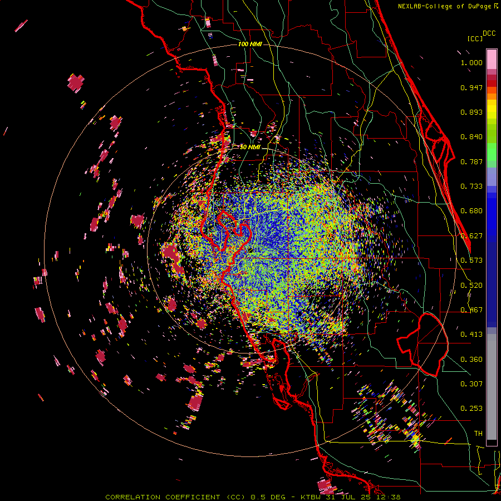Screen dimensions: 501x501
Task: Click the 0.360 scale value
Action: point(471,360)
